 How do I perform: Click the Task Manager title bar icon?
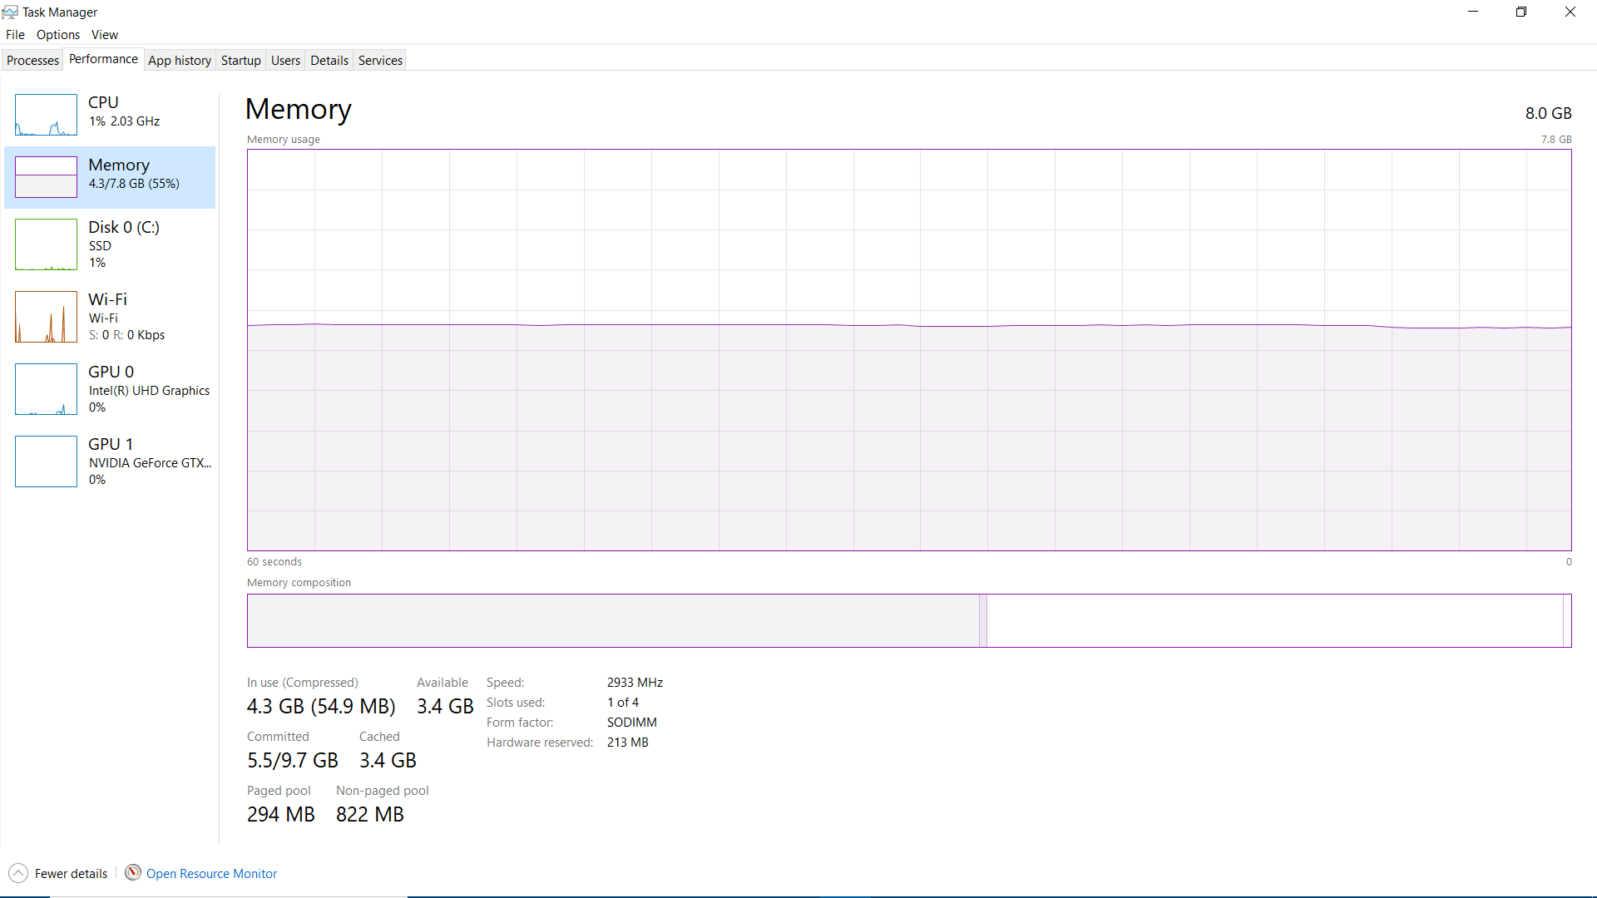coord(10,12)
